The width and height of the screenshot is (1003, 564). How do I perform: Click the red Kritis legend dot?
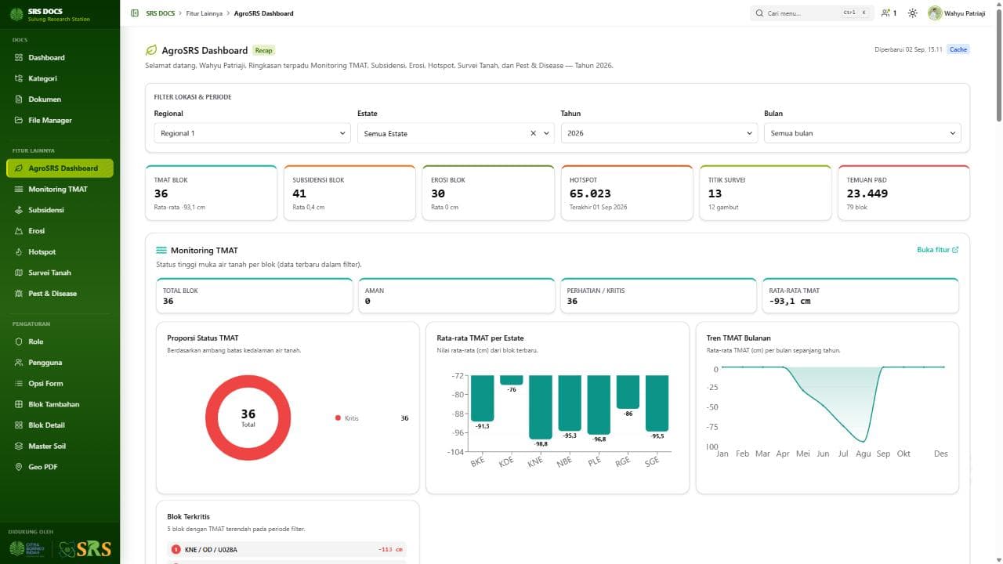[338, 418]
